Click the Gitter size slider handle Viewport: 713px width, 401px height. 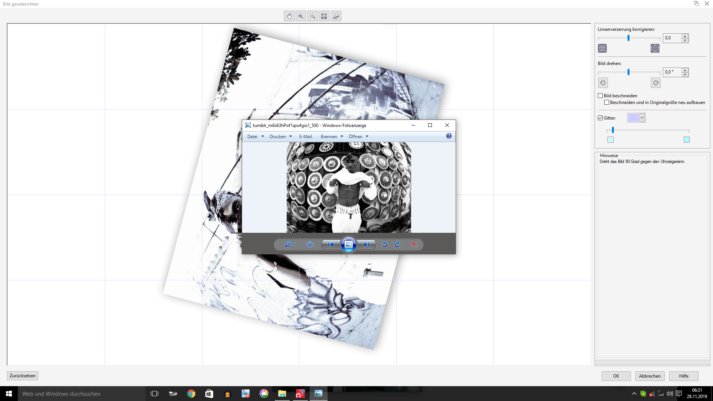coord(613,130)
